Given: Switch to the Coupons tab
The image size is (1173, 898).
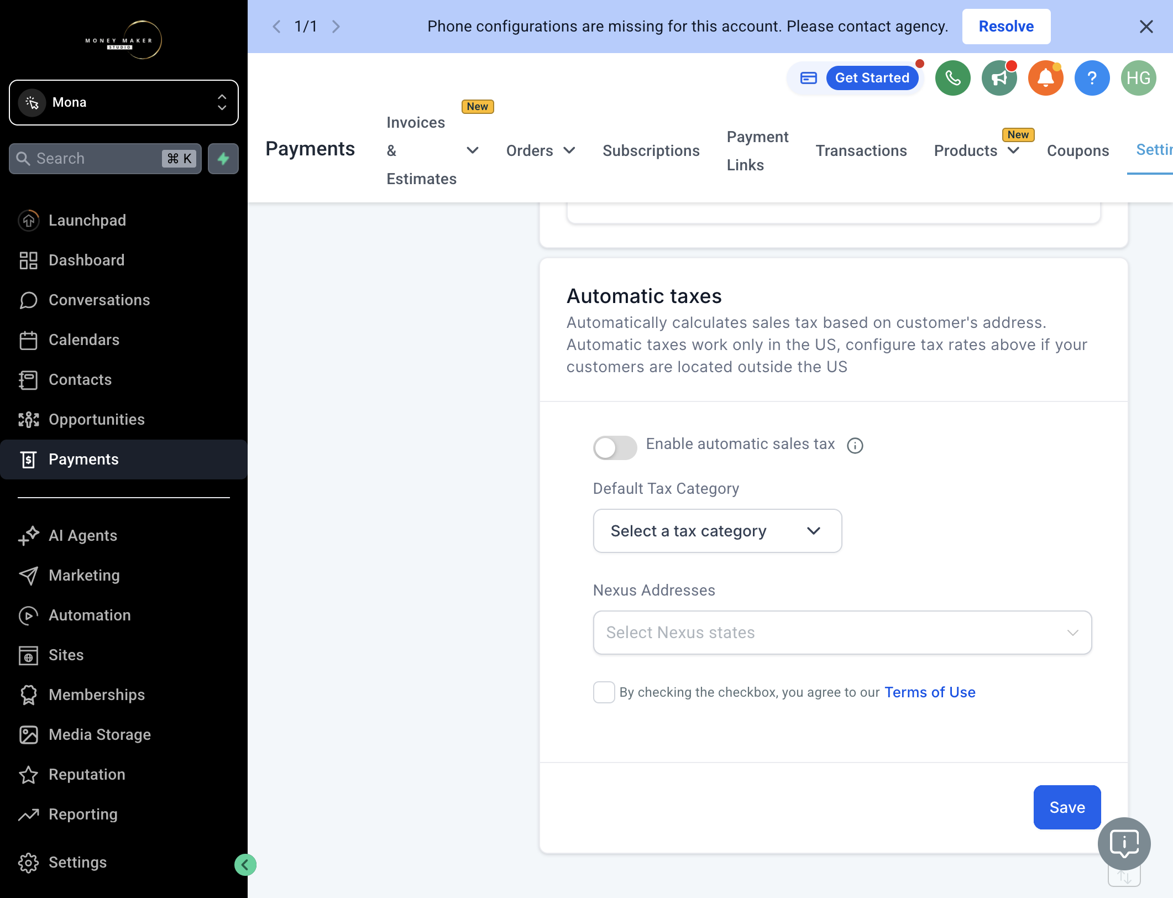Looking at the screenshot, I should tap(1077, 150).
